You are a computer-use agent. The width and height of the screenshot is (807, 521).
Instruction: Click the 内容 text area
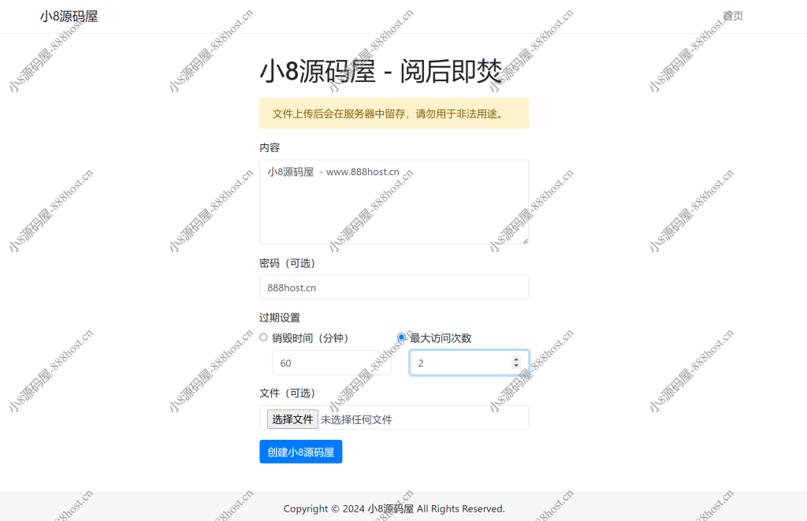(x=394, y=202)
